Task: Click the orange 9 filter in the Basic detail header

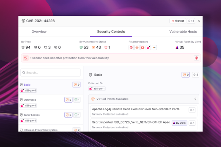Action: tap(186, 75)
